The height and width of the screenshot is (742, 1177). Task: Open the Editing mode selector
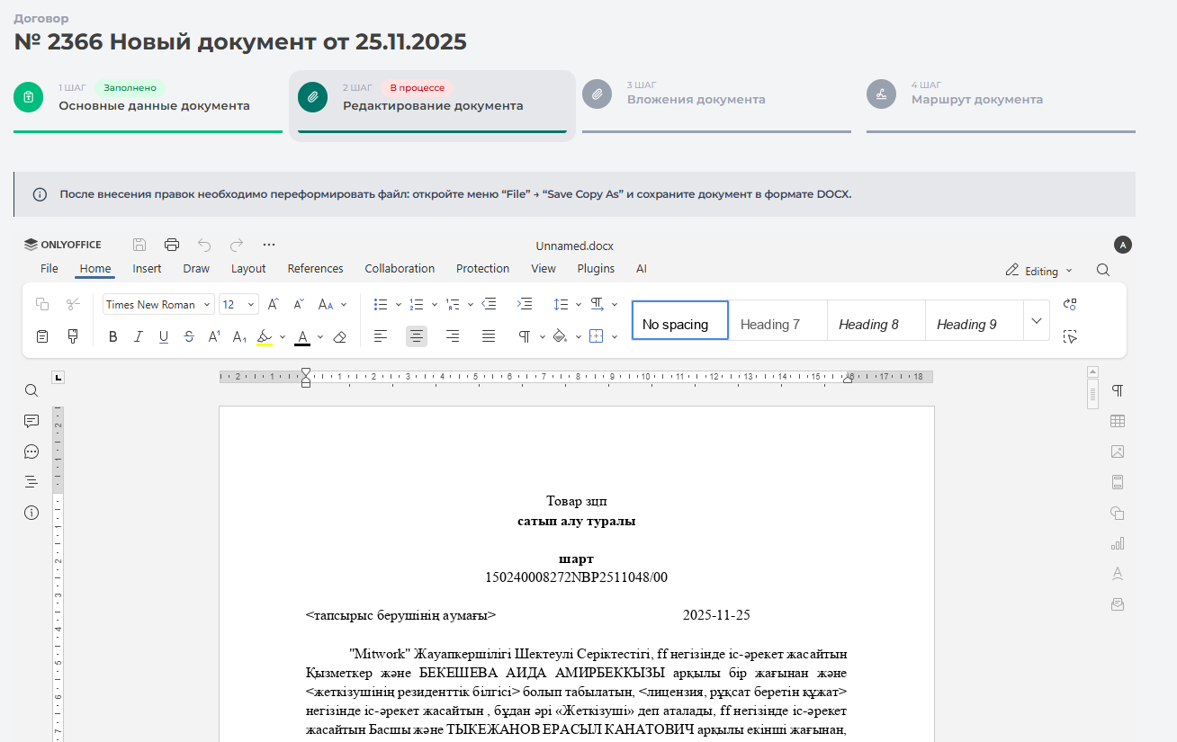click(1039, 271)
